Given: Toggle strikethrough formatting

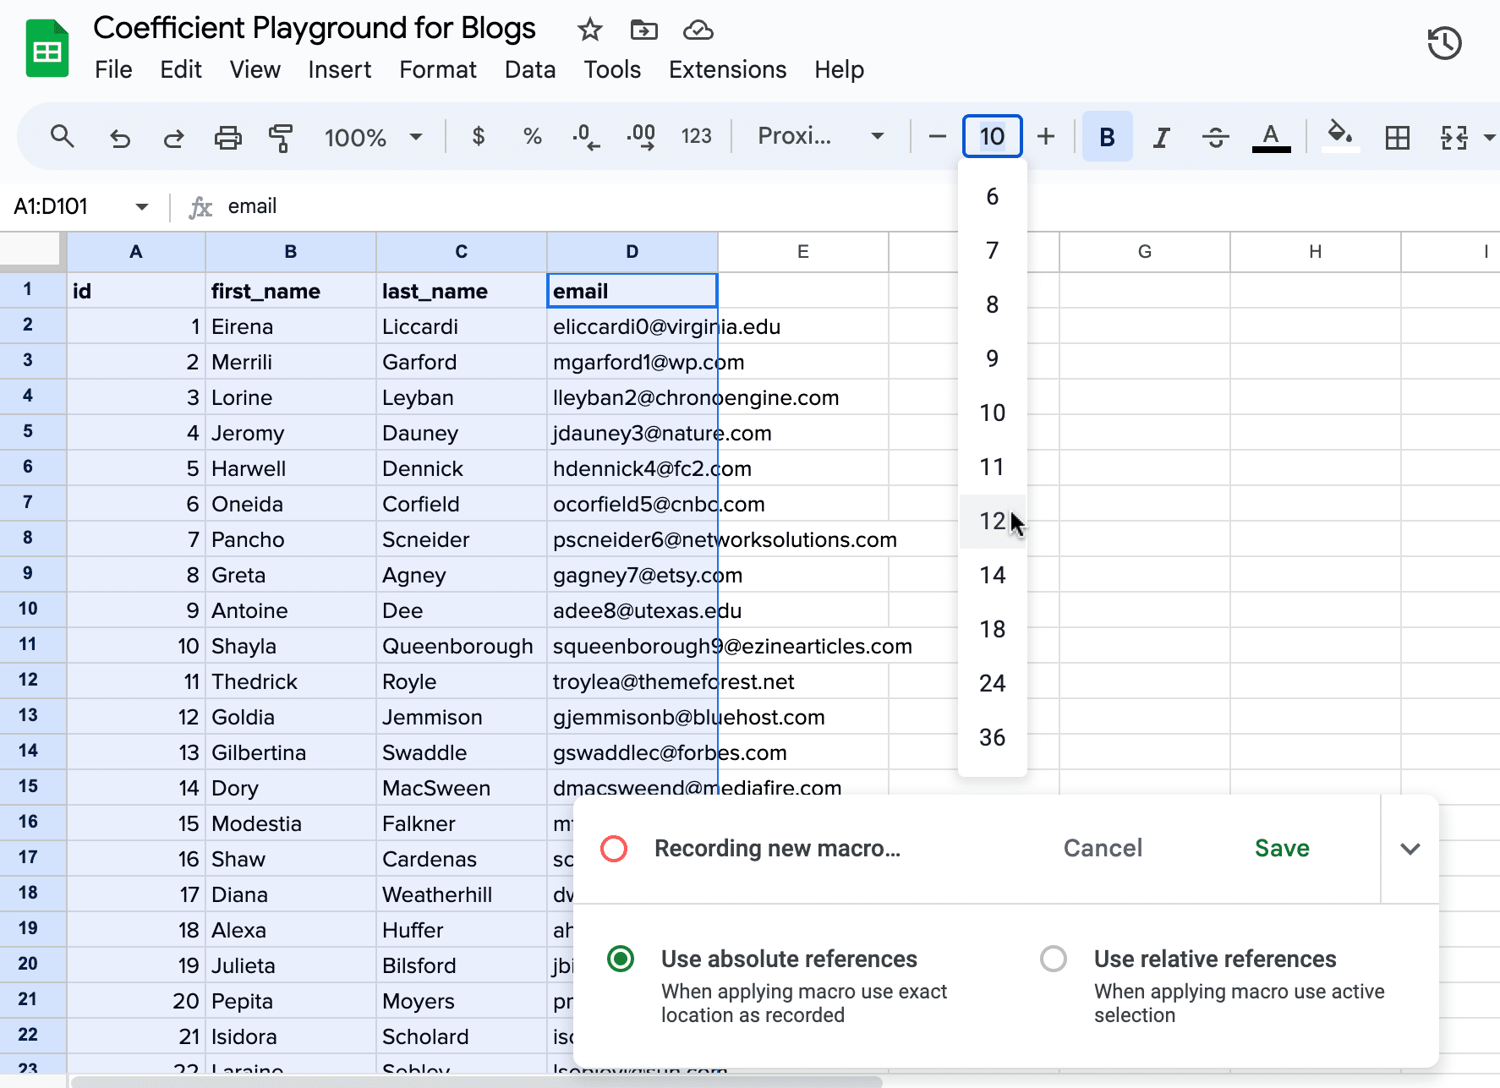Looking at the screenshot, I should click(x=1216, y=137).
